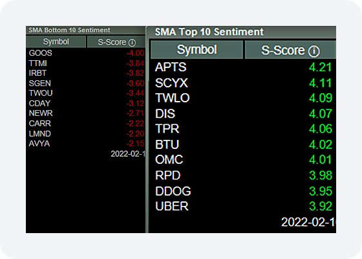This screenshot has height=259, width=362.
Task: Click the -3.44 score value
Action: point(135,93)
